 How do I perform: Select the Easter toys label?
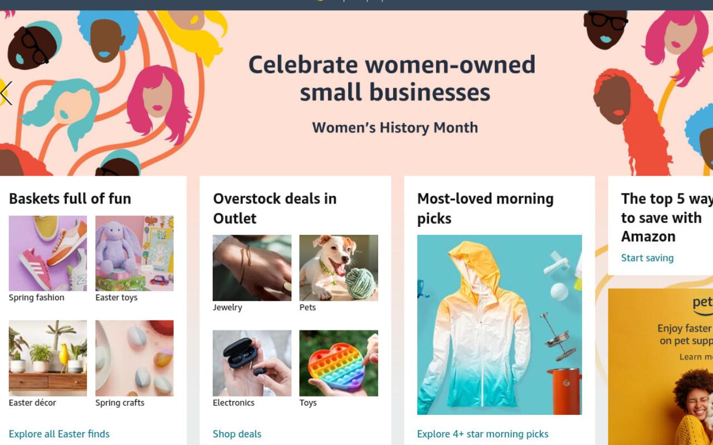click(x=116, y=298)
